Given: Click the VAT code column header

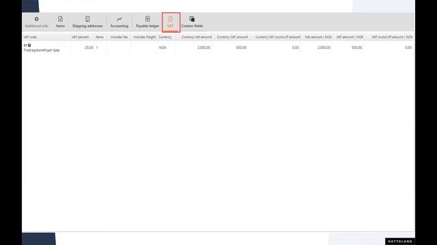Looking at the screenshot, I should (30, 37).
